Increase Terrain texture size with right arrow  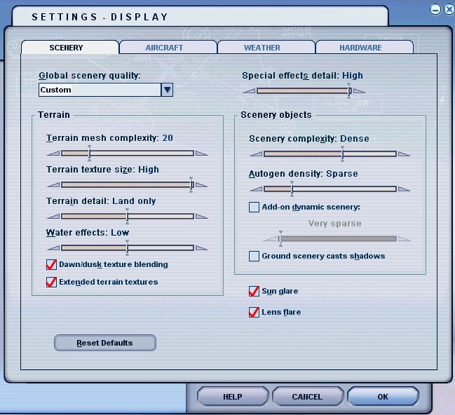(202, 185)
